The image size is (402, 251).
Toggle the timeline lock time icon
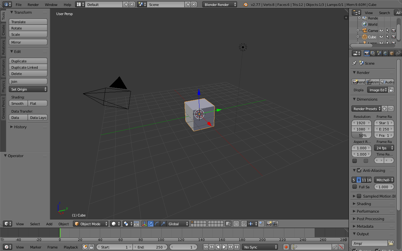tap(91, 247)
